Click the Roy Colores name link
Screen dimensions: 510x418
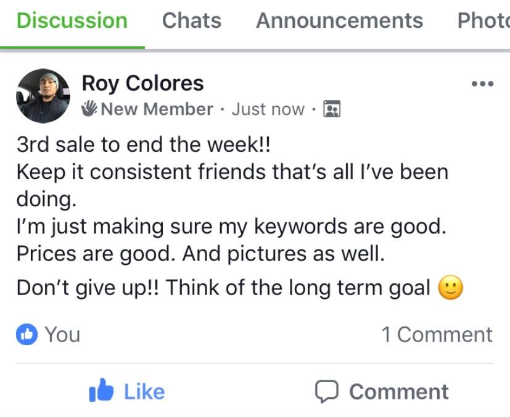coord(142,83)
